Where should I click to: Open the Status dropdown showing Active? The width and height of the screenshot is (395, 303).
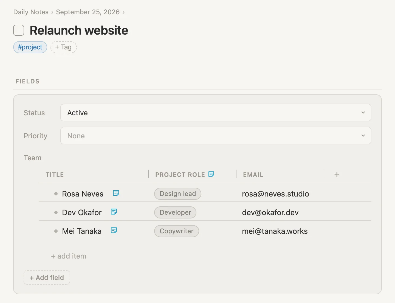(216, 113)
